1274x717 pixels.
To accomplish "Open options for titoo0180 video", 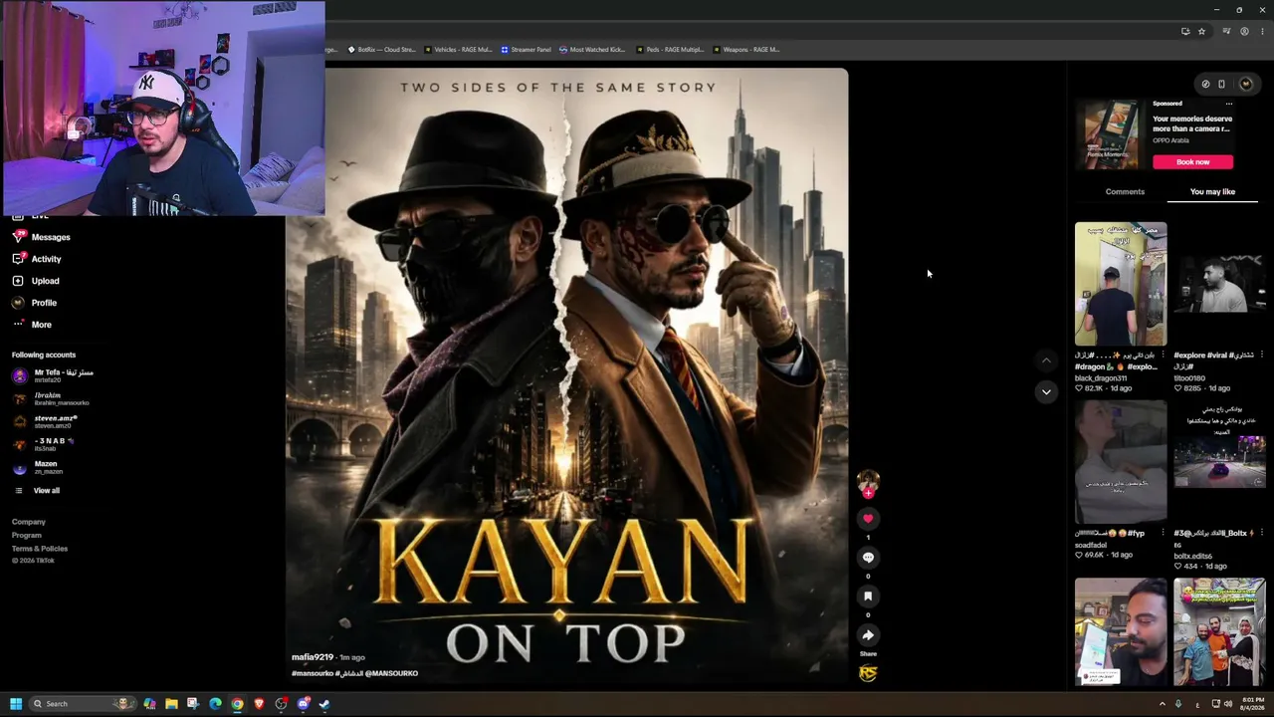I will [1261, 355].
